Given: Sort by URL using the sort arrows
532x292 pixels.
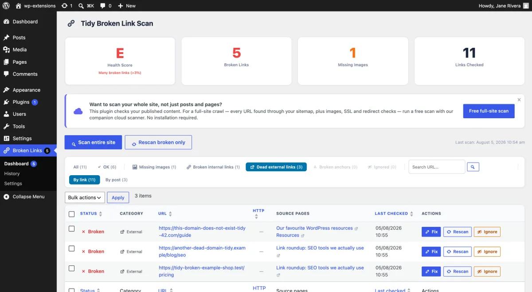Looking at the screenshot, I should 171,214.
